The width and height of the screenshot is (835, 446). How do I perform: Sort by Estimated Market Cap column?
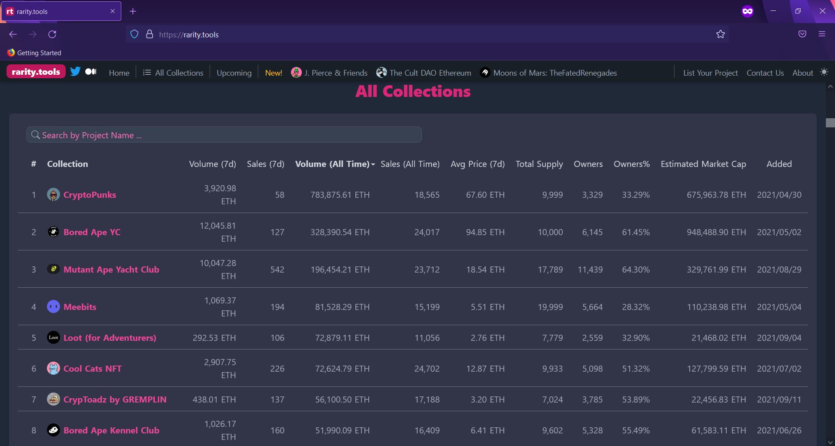pos(703,164)
